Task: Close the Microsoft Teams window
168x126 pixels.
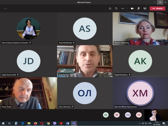Action: click(165, 2)
